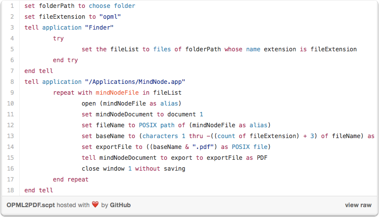Click the heart icon in the footer
The width and height of the screenshot is (379, 217).
pyautogui.click(x=95, y=205)
